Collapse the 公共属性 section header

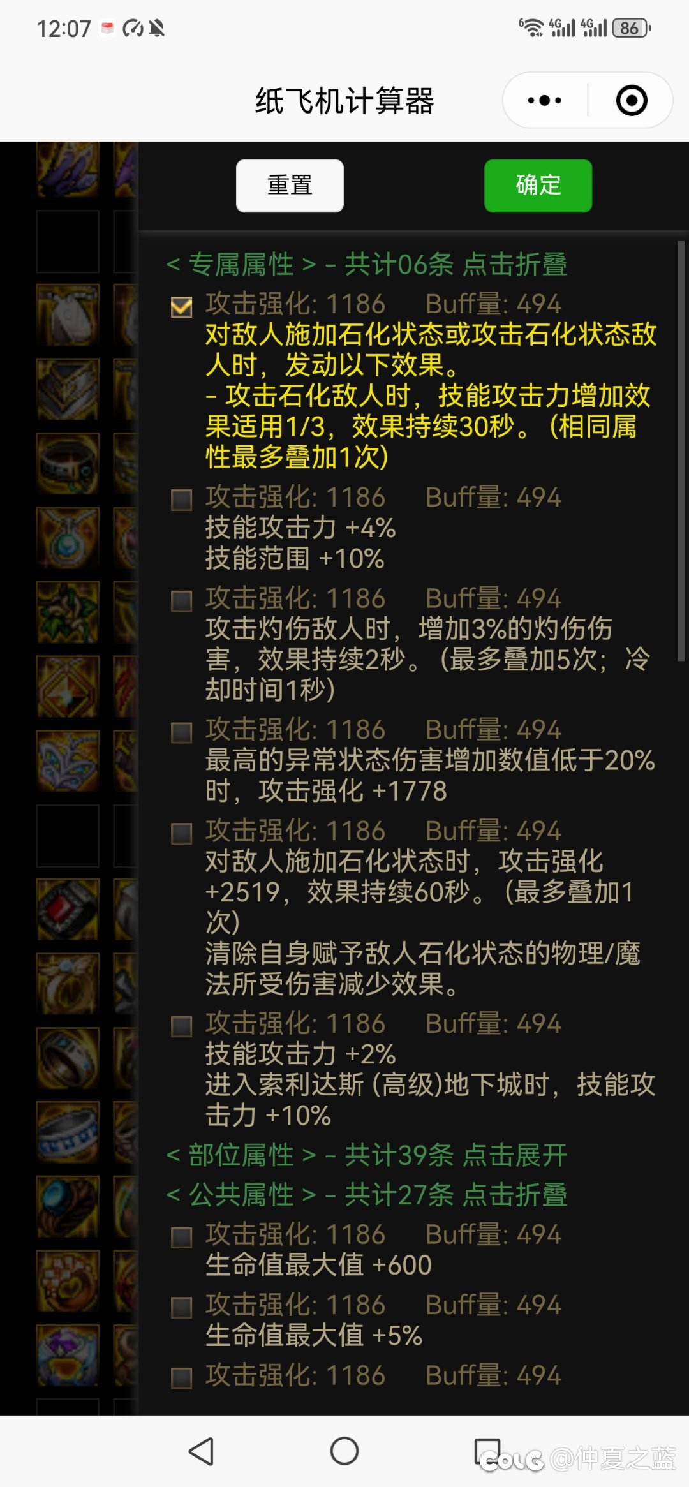(x=366, y=1194)
